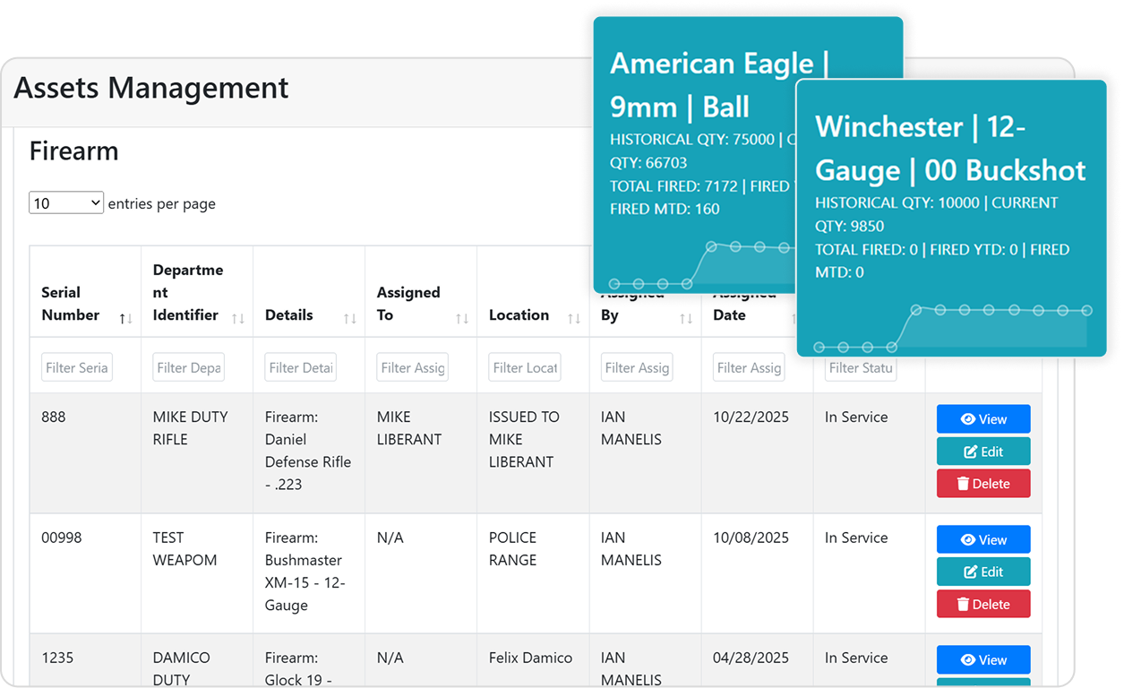View the DAMICO DUTY firearm row
This screenshot has height=688, width=1124.
[x=983, y=660]
